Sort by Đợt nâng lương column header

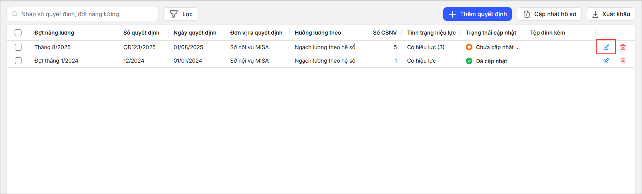tap(54, 33)
